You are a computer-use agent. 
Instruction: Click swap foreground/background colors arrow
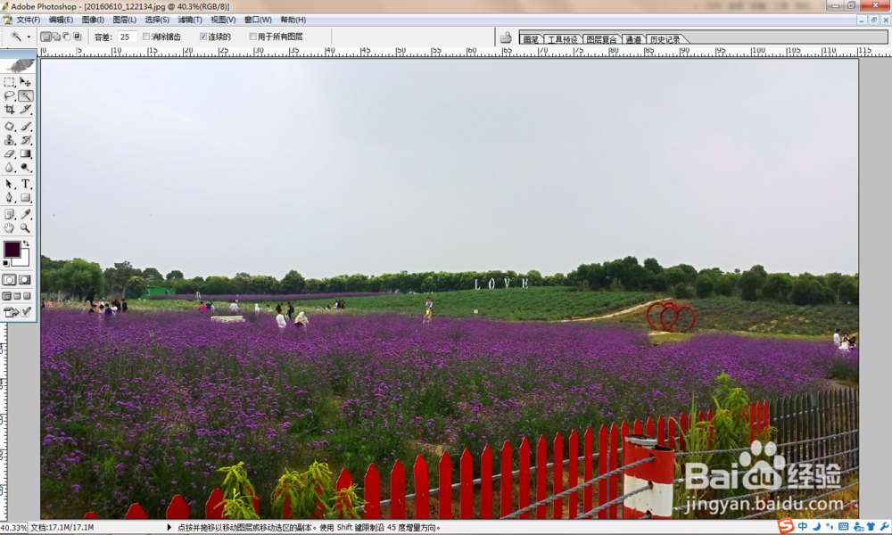pyautogui.click(x=26, y=244)
